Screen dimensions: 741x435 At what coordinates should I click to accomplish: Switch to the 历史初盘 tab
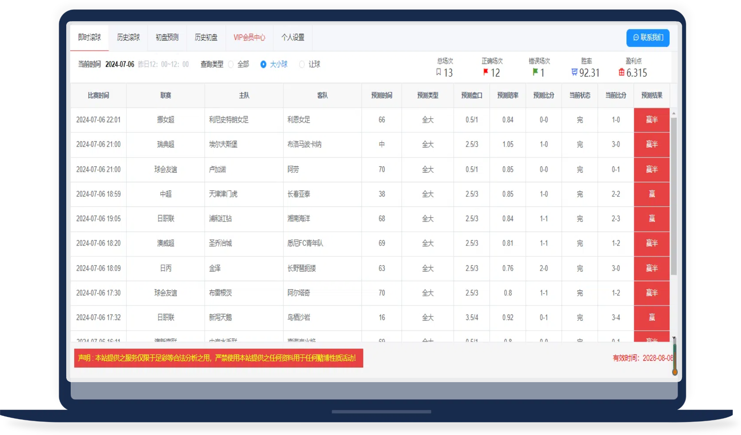(x=206, y=37)
